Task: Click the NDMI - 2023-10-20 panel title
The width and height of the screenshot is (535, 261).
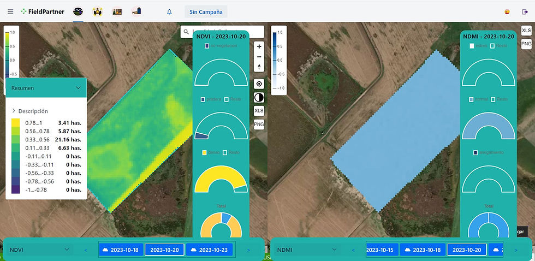Action: click(488, 37)
